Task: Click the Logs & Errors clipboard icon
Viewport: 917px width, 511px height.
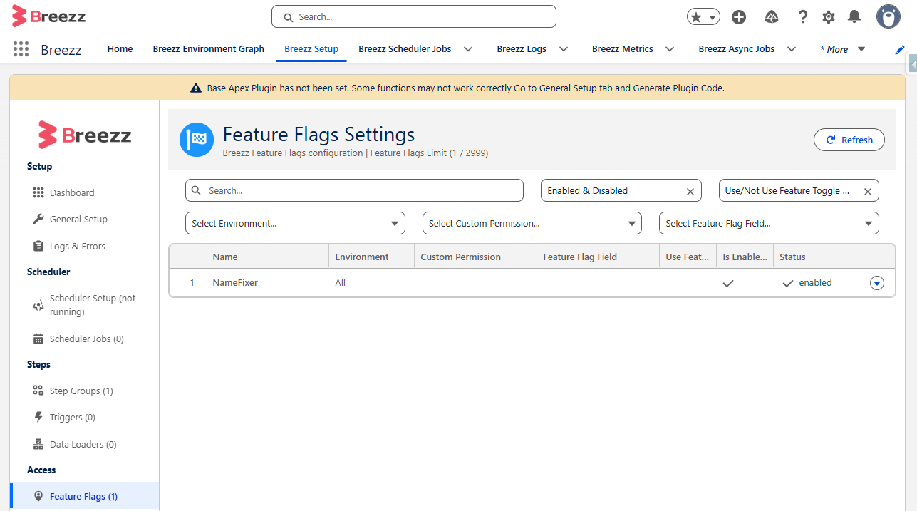Action: (38, 246)
